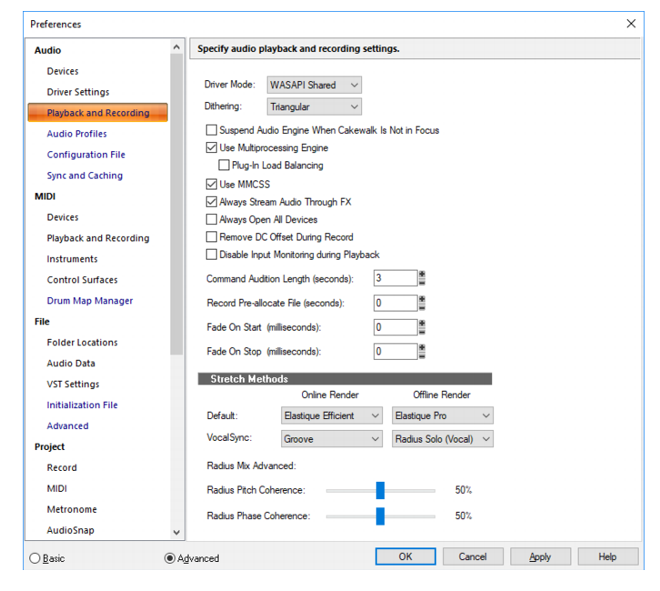Screen dimensions: 660x591
Task: Select the Basic radio button
Action: [x=35, y=558]
